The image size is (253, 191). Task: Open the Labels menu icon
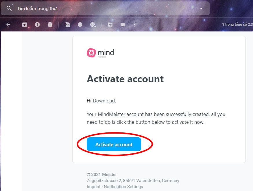123,25
